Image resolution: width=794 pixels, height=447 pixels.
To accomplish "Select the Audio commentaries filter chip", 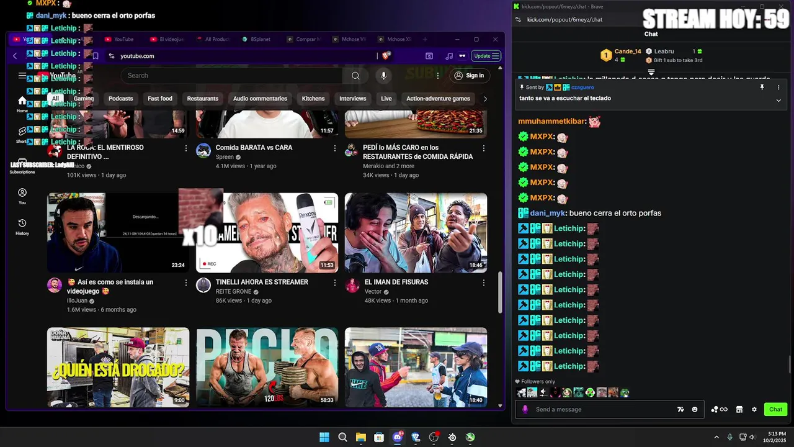I will 260,99.
